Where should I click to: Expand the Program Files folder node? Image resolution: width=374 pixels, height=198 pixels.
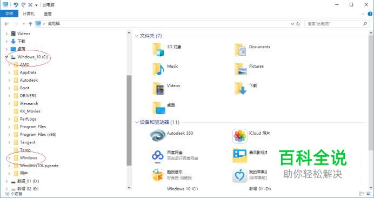[x=9, y=127]
